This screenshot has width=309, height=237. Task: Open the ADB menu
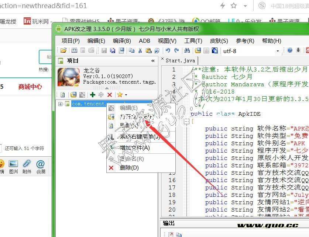point(144,41)
